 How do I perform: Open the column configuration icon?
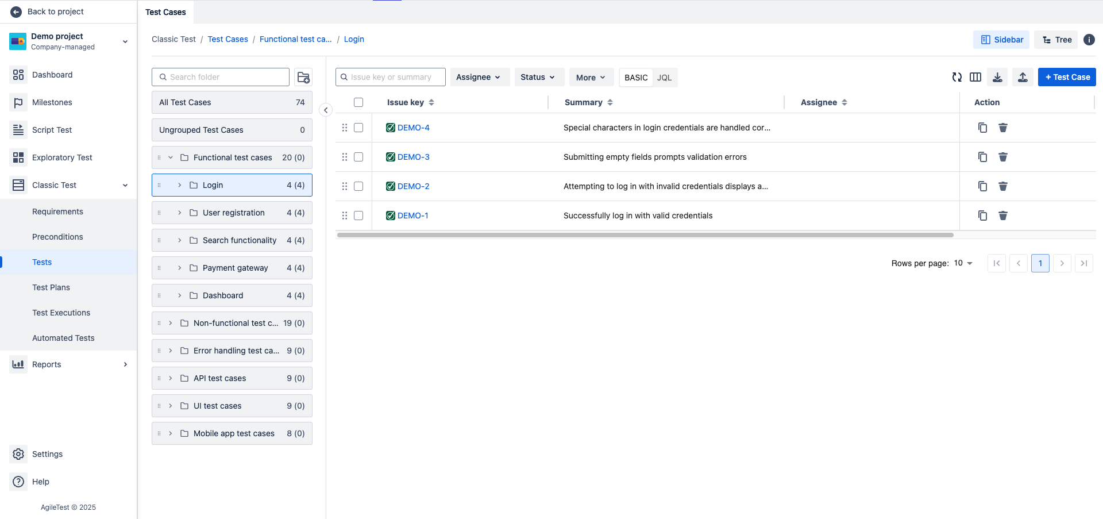(x=975, y=77)
